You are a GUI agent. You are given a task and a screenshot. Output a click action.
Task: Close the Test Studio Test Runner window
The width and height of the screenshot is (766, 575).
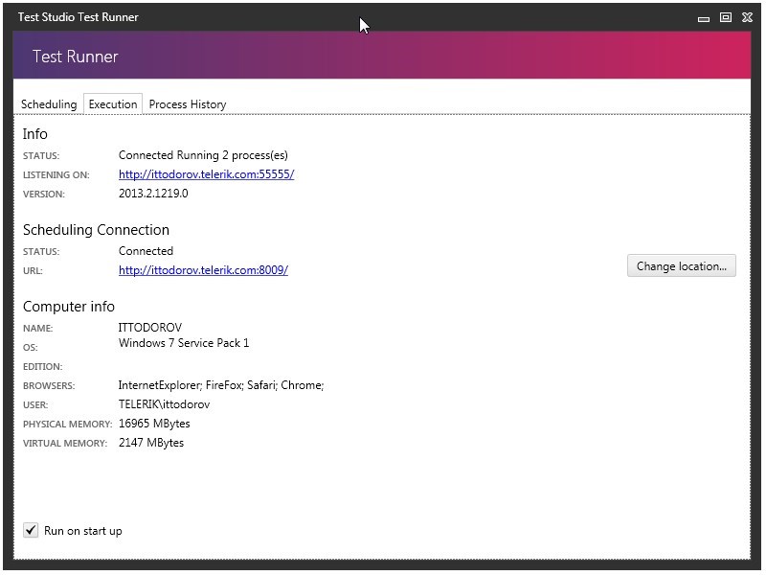(x=747, y=17)
